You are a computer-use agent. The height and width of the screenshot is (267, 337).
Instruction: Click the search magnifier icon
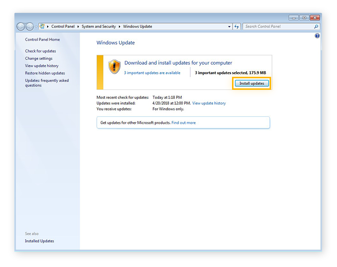pos(316,27)
